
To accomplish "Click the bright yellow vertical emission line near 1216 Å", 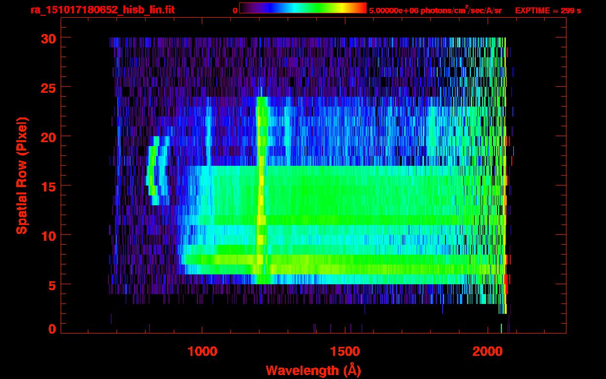I will [261, 190].
